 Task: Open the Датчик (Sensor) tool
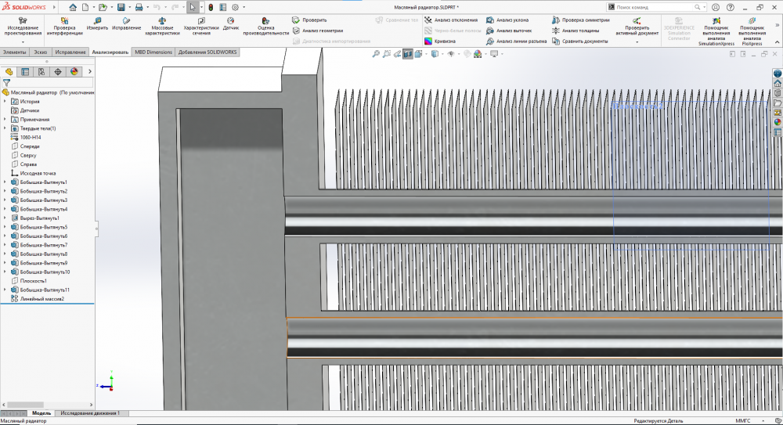(230, 21)
